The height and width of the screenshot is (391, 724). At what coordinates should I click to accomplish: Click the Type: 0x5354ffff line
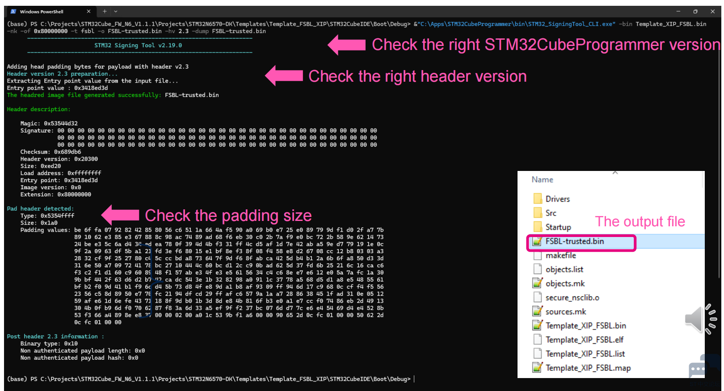point(47,216)
